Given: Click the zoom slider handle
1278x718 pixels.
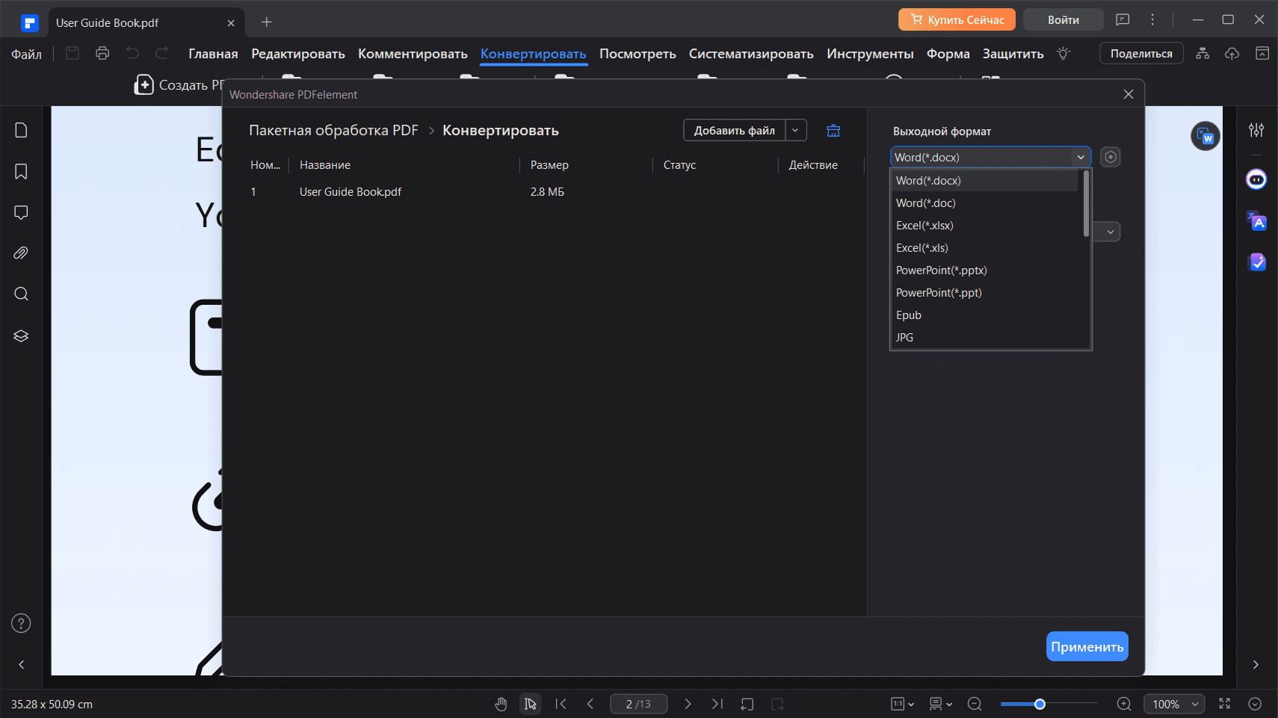Looking at the screenshot, I should pos(1040,704).
